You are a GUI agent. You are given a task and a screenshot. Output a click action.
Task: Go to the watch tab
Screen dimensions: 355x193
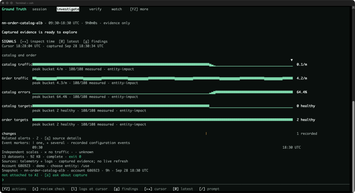click(117, 9)
